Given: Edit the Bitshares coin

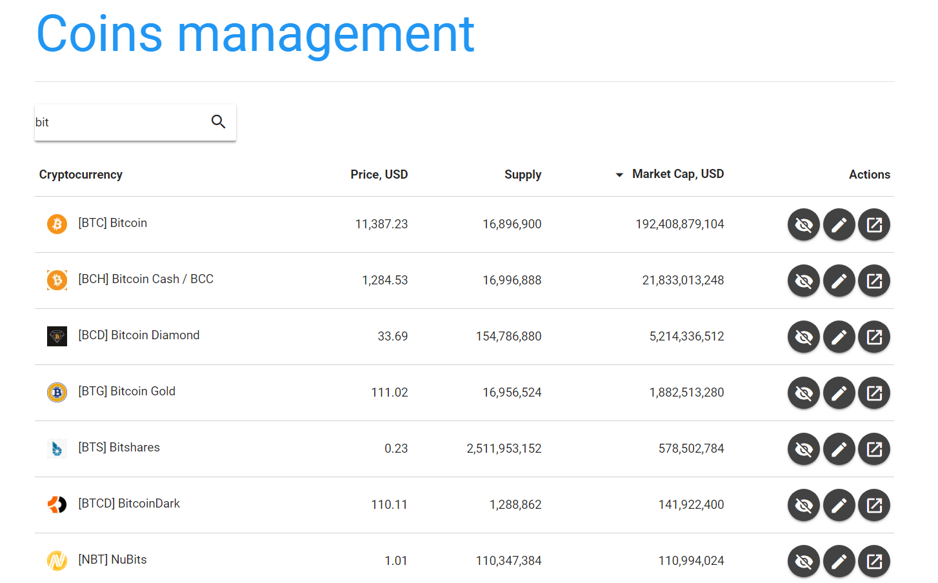Looking at the screenshot, I should point(839,449).
